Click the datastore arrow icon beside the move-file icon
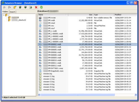 [x=25, y=7]
